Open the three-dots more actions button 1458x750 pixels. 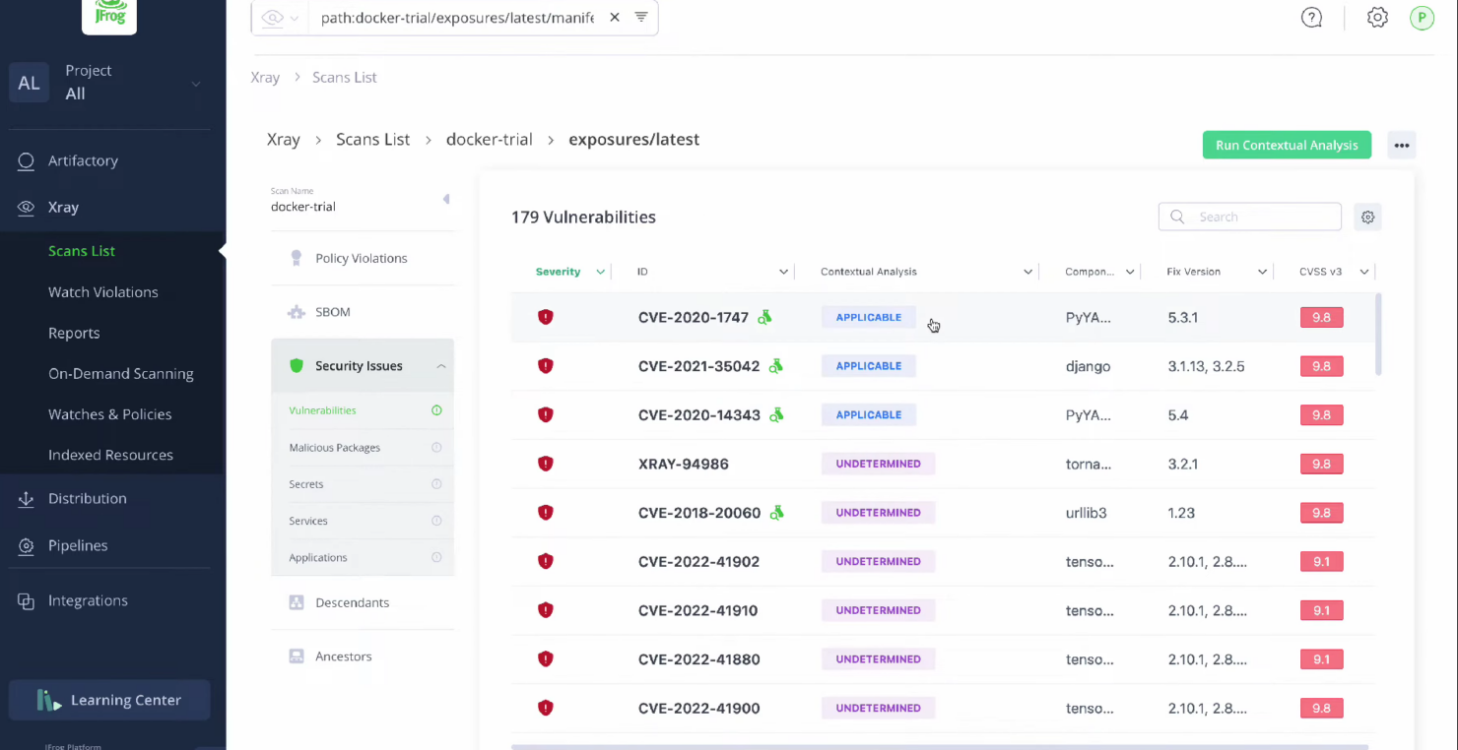point(1402,145)
